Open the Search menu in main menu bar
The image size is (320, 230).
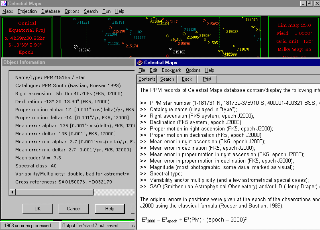pyautogui.click(x=91, y=11)
